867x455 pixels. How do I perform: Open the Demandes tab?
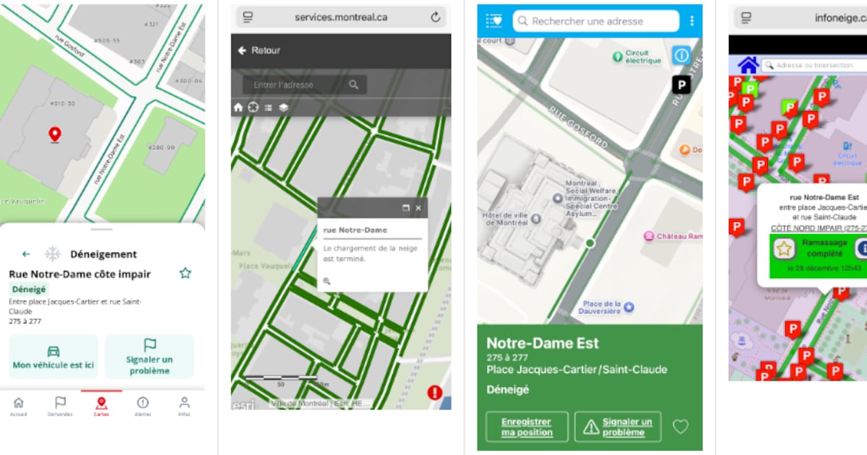click(60, 406)
